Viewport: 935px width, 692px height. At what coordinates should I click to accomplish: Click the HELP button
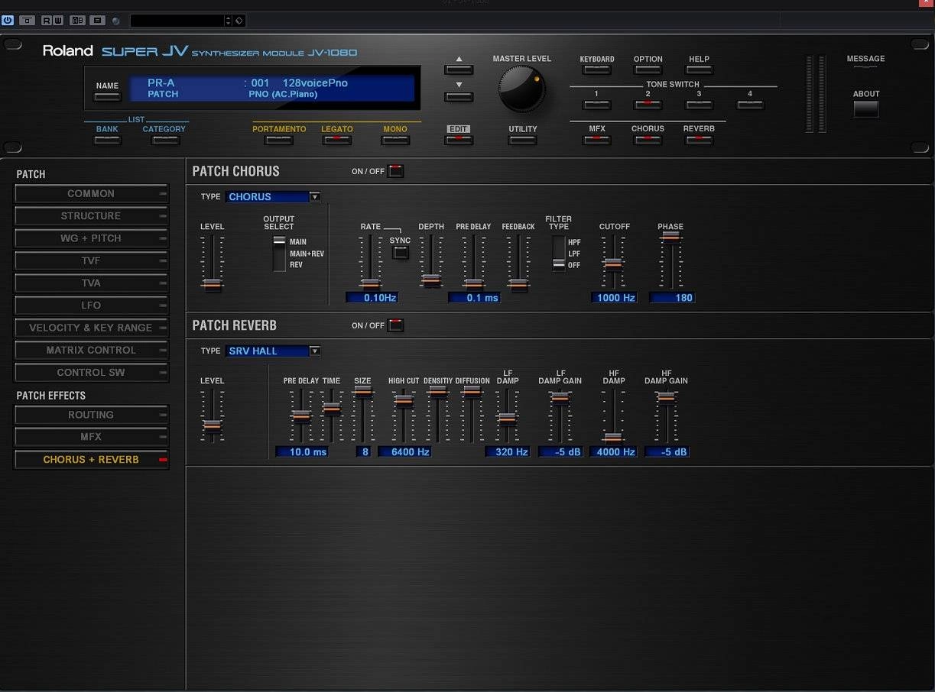click(699, 70)
